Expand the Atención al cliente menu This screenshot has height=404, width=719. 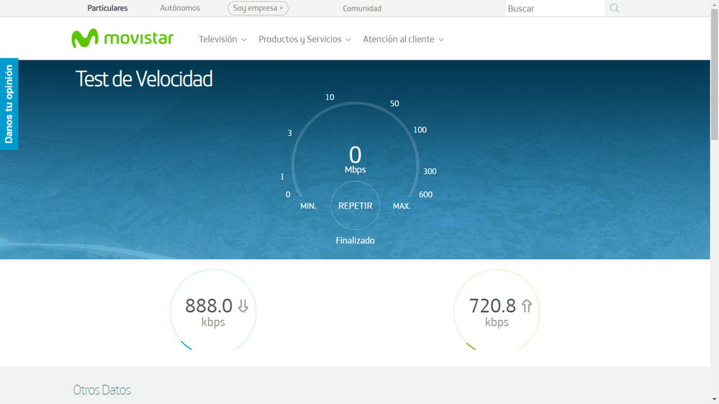(403, 40)
